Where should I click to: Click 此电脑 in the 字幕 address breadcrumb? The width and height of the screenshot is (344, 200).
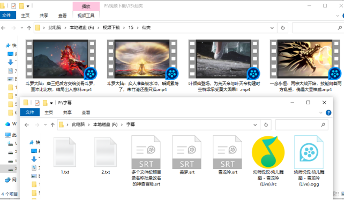coord(78,125)
